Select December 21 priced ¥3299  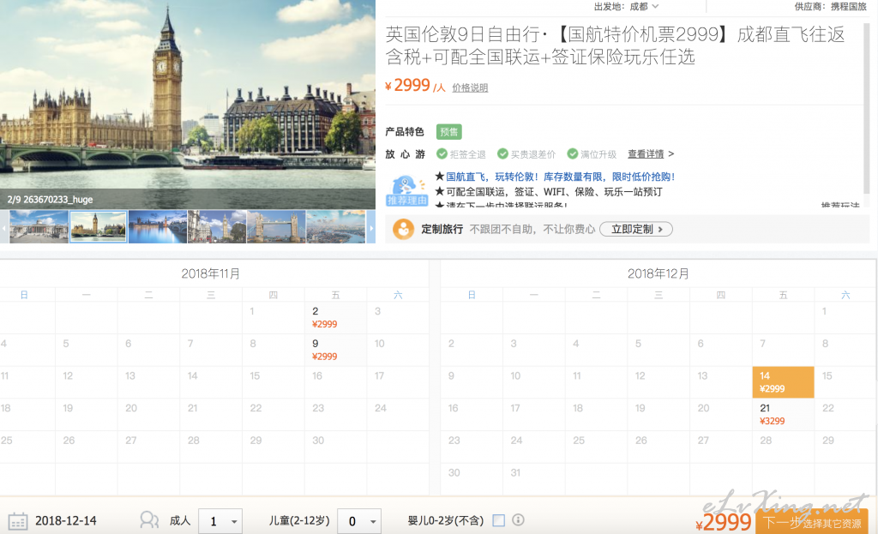tap(783, 415)
